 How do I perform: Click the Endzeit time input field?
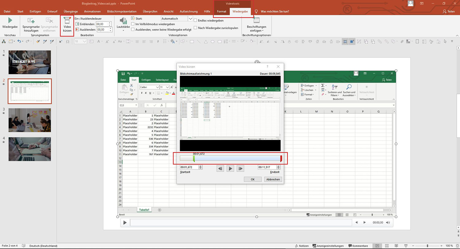(267, 167)
